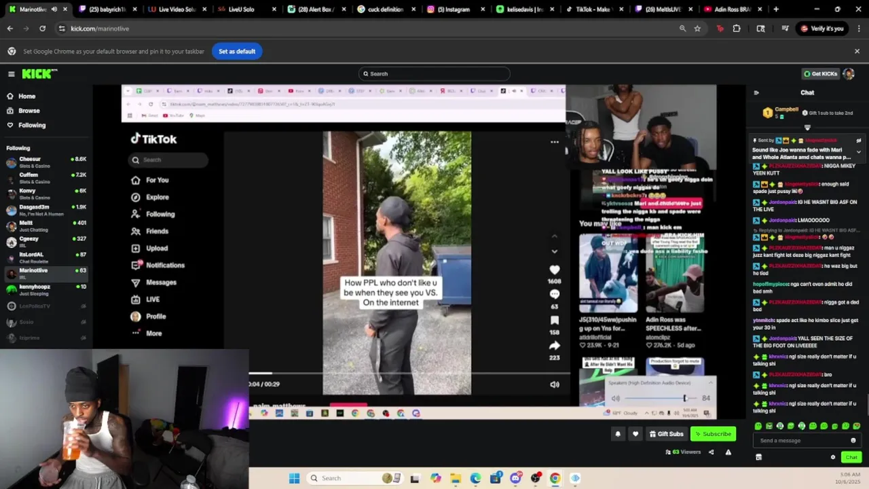
Task: Click Set as default browser button
Action: [x=237, y=51]
